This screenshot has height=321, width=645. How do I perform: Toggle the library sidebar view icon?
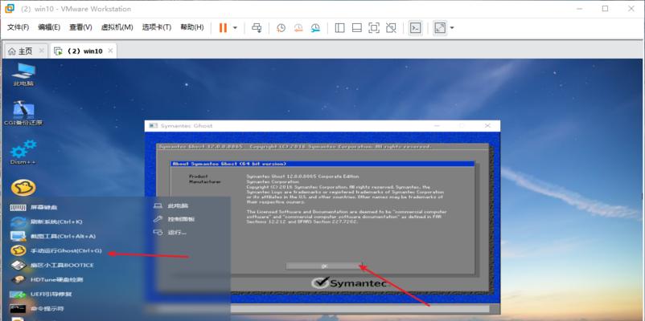[339, 28]
